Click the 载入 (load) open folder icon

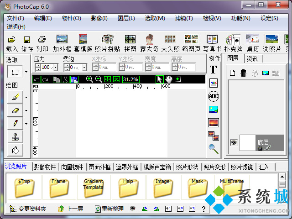point(12,40)
